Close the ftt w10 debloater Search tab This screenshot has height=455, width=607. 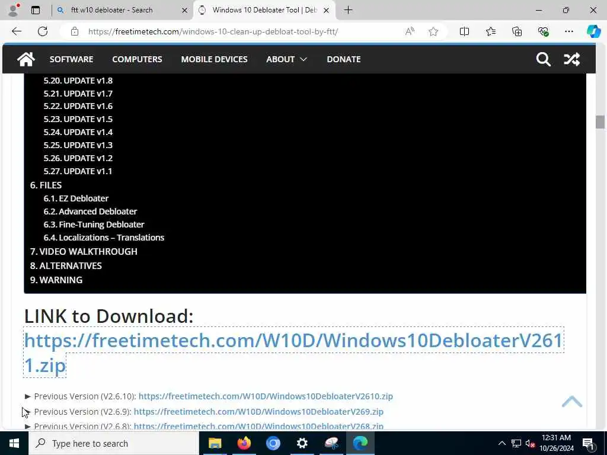click(x=185, y=11)
